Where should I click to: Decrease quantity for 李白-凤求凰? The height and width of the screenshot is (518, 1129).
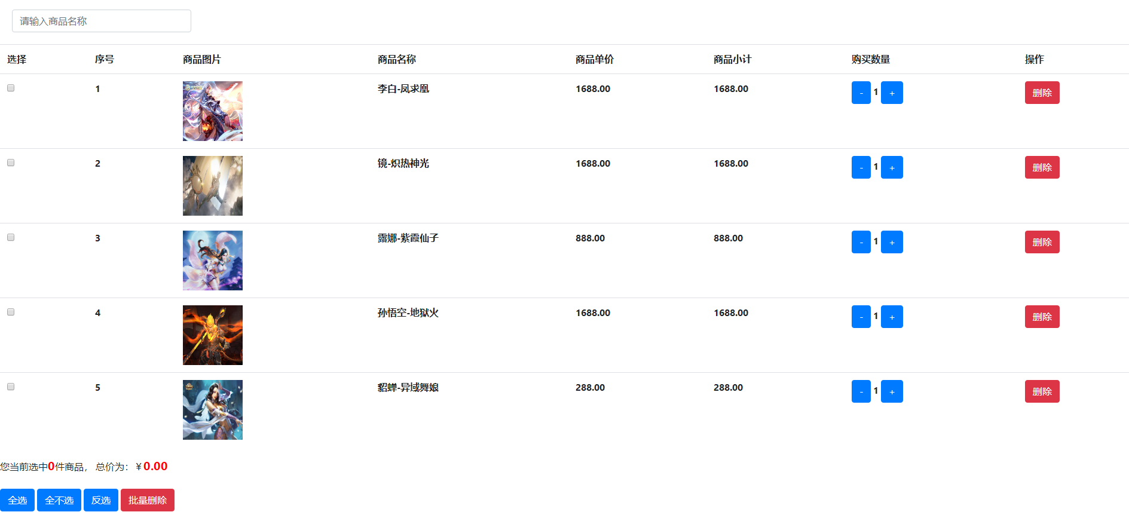(x=861, y=93)
